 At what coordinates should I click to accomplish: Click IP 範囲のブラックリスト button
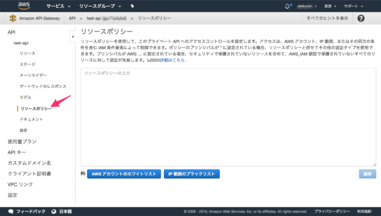tap(192, 174)
